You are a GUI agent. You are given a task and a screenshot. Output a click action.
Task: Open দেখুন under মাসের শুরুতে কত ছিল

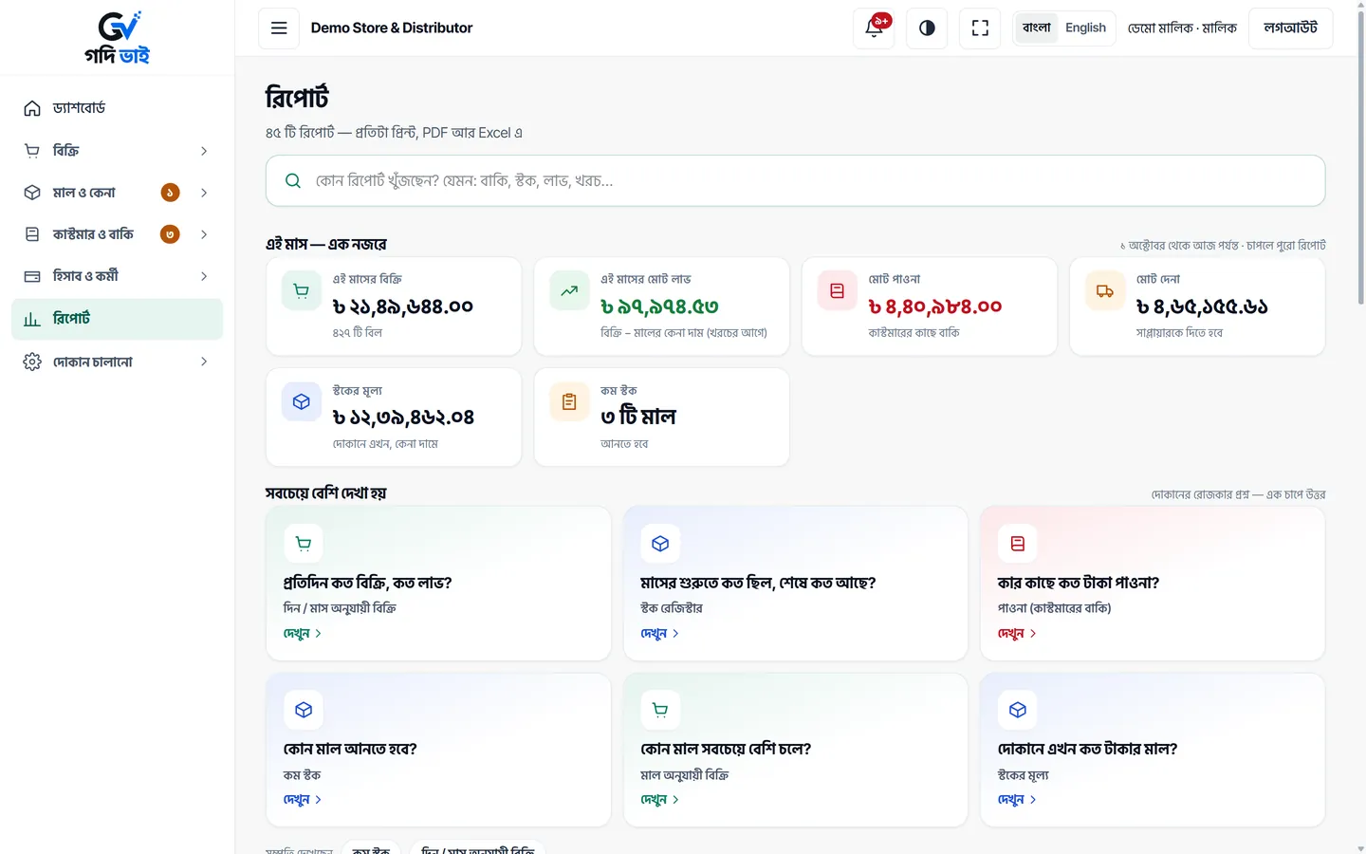(x=660, y=634)
